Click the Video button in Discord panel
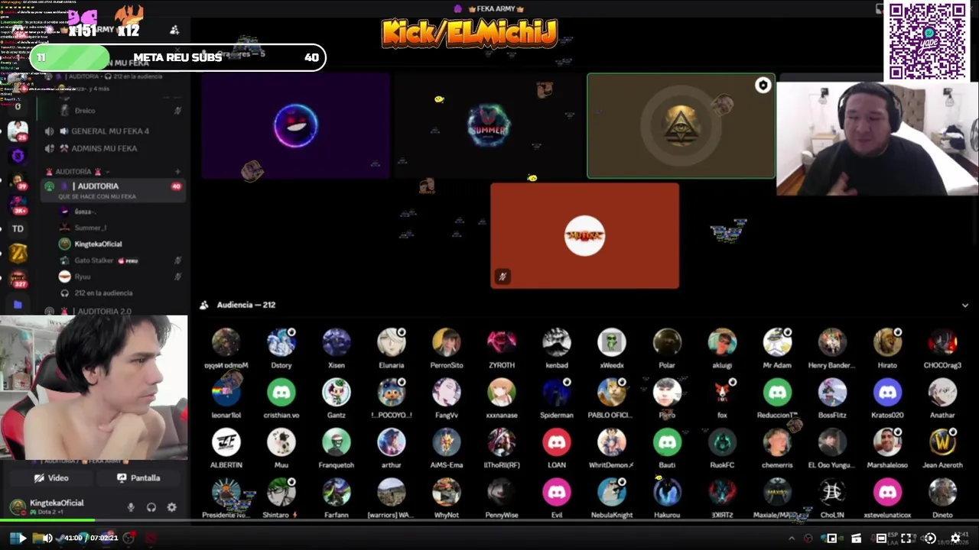The height and width of the screenshot is (550, 979). click(50, 478)
